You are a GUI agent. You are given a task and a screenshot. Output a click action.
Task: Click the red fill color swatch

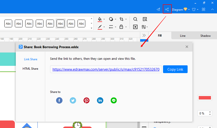click(205, 98)
